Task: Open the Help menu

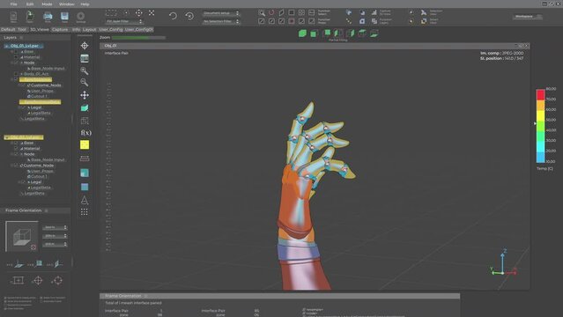Action: (85, 4)
